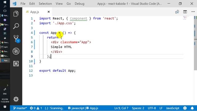Viewport: 197px width, 111px height.
Task: Click the Scanning status indicator
Action: coord(54,108)
